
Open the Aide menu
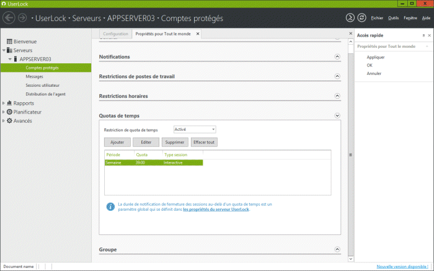426,18
